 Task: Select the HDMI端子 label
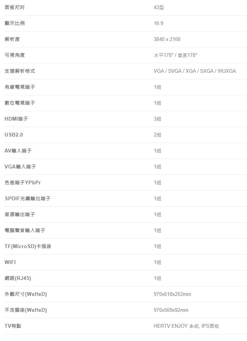click(16, 119)
